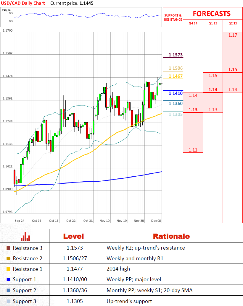Click the 1.1360 support level marker
Screen dimensions: 243x306
[176, 104]
